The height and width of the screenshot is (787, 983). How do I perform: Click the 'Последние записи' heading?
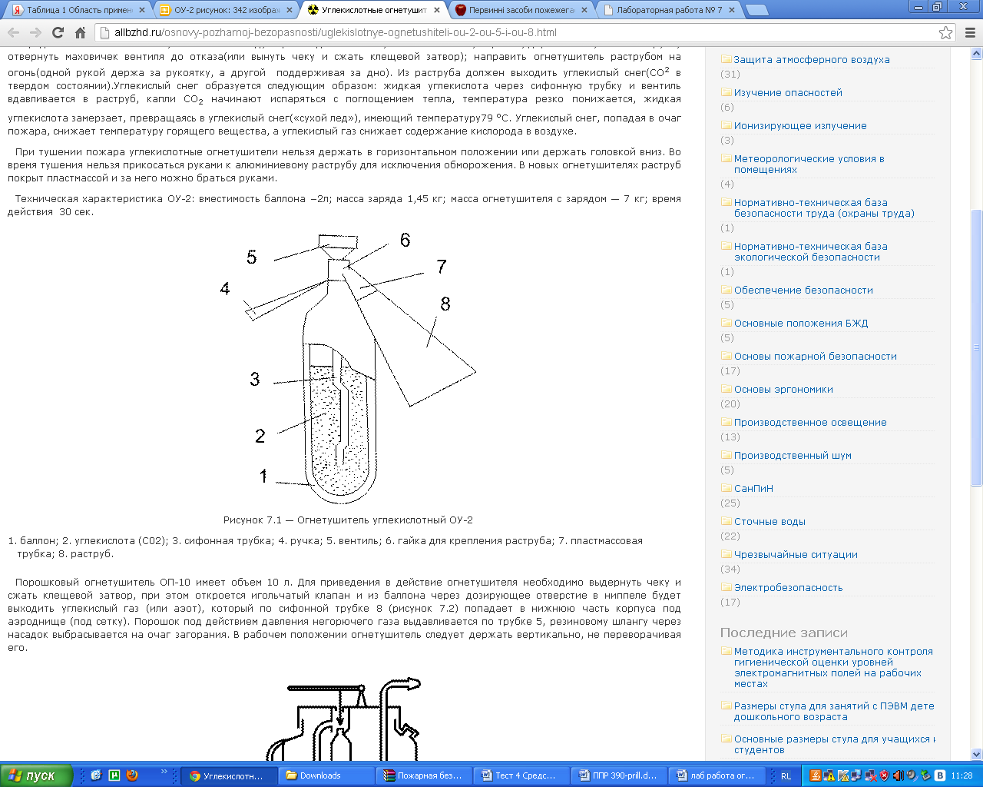pos(784,633)
